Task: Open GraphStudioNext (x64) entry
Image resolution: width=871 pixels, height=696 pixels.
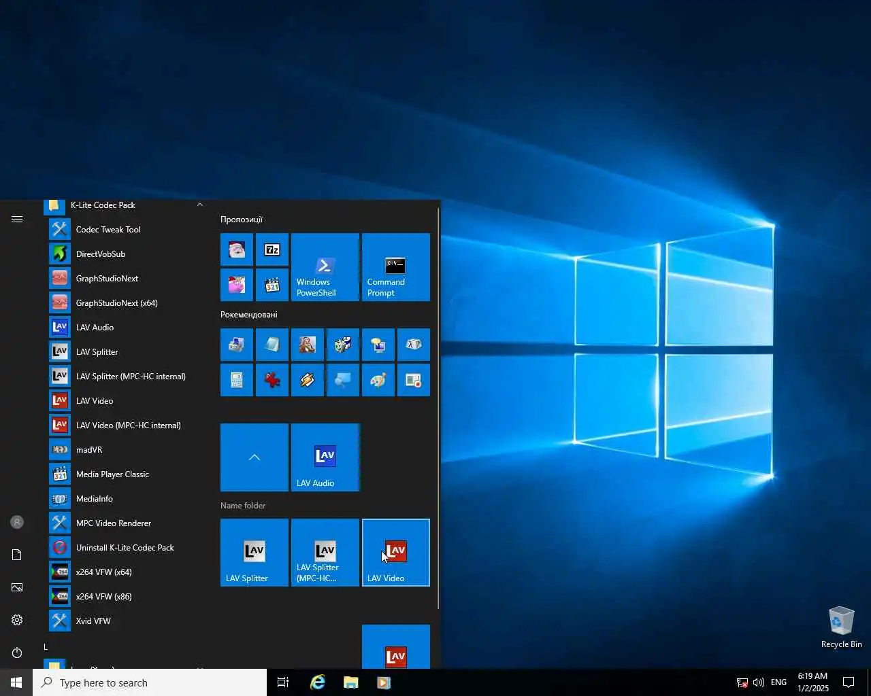Action: tap(124, 303)
